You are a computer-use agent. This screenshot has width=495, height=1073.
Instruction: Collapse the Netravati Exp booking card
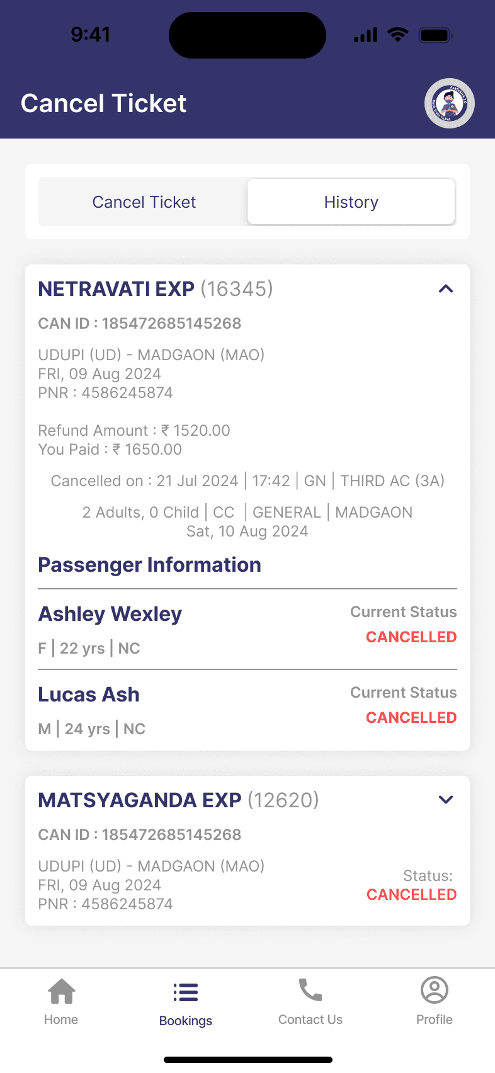tap(445, 289)
